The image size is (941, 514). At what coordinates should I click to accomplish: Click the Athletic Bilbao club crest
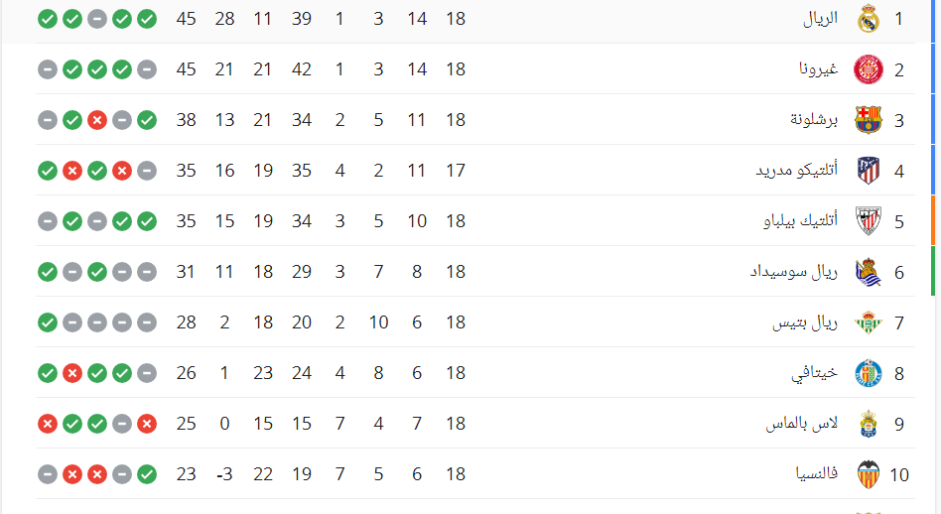pyautogui.click(x=869, y=221)
